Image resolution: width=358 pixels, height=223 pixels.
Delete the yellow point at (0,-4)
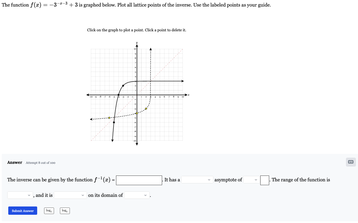(137, 113)
